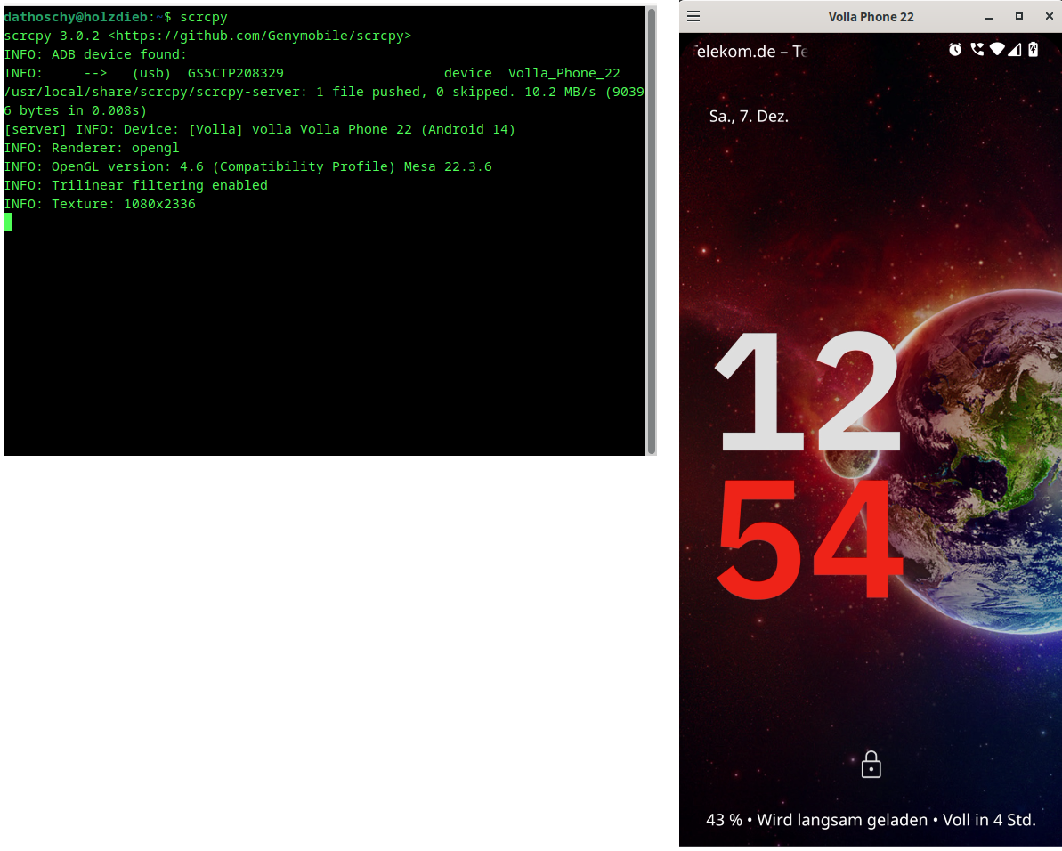Click the Volla Phone 22 title bar text

click(871, 16)
